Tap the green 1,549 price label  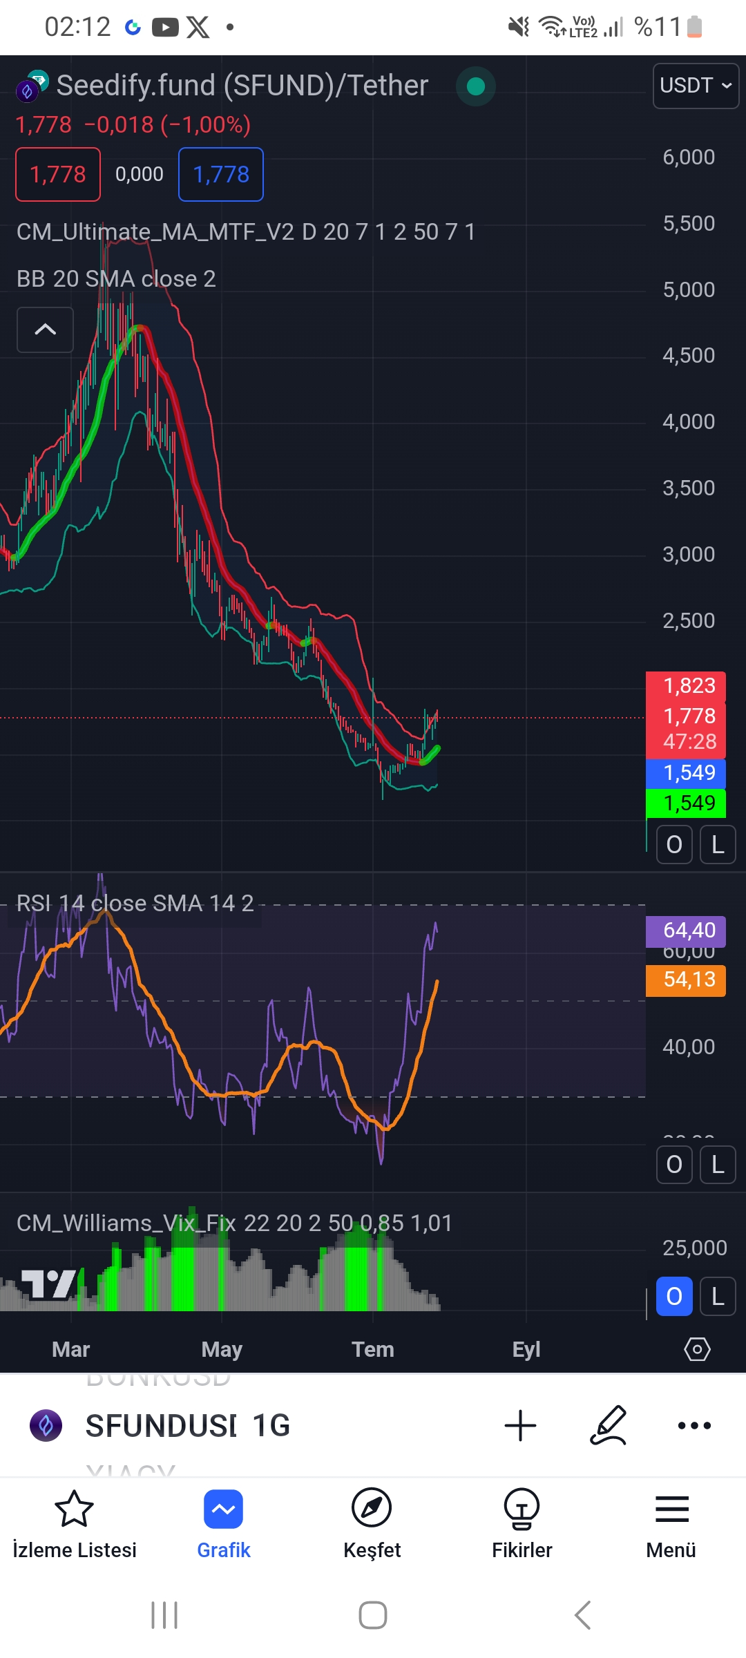tap(686, 803)
